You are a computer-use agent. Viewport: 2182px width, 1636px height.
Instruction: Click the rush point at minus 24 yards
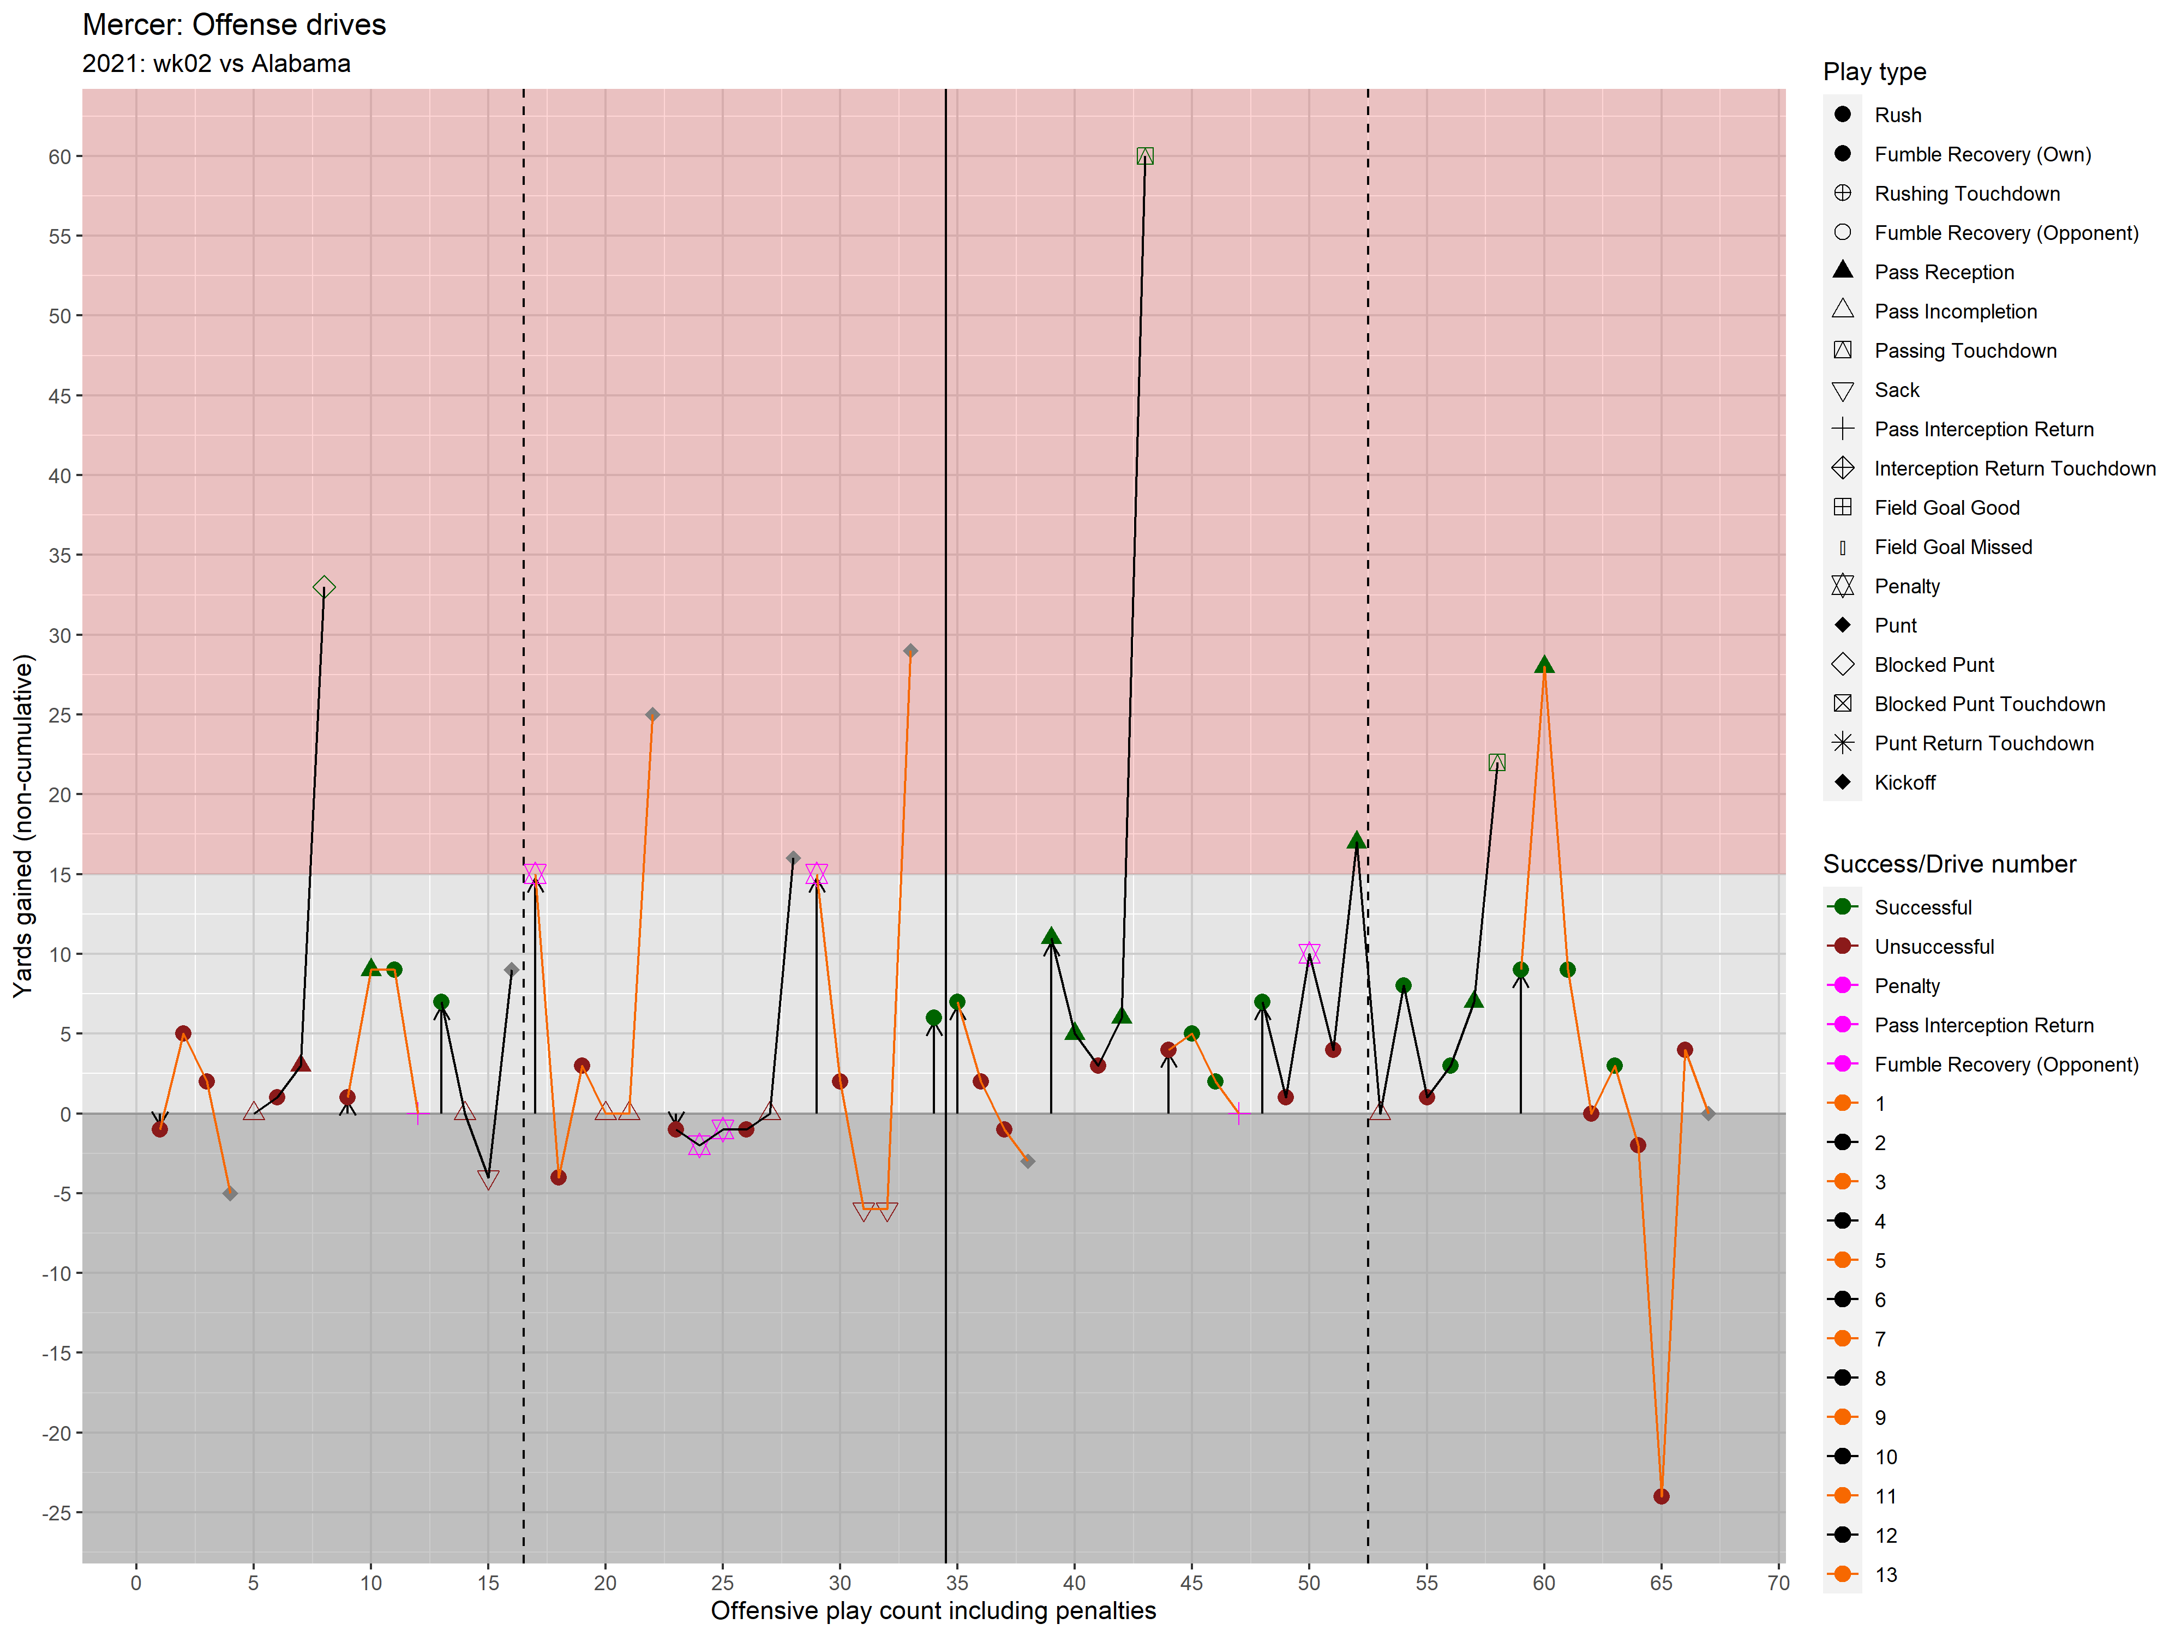[1661, 1497]
